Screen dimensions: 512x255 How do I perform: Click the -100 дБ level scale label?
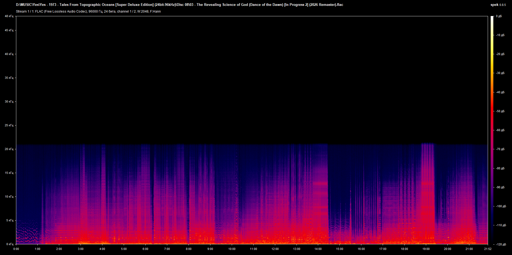click(501, 206)
